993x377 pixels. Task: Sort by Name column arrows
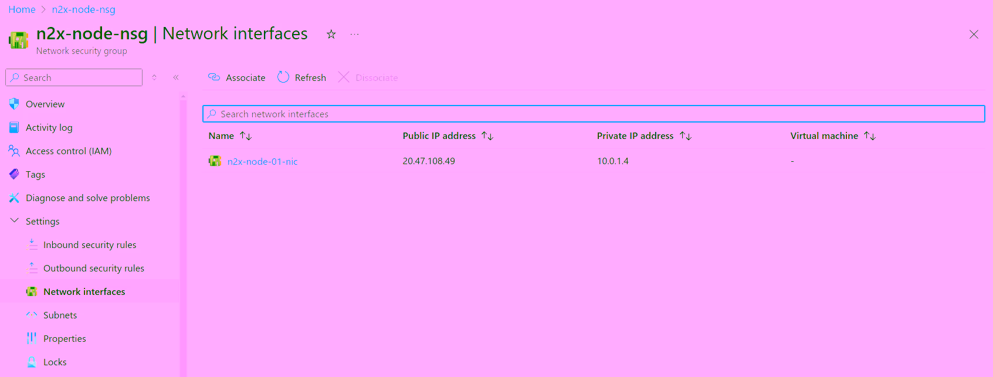pyautogui.click(x=246, y=136)
